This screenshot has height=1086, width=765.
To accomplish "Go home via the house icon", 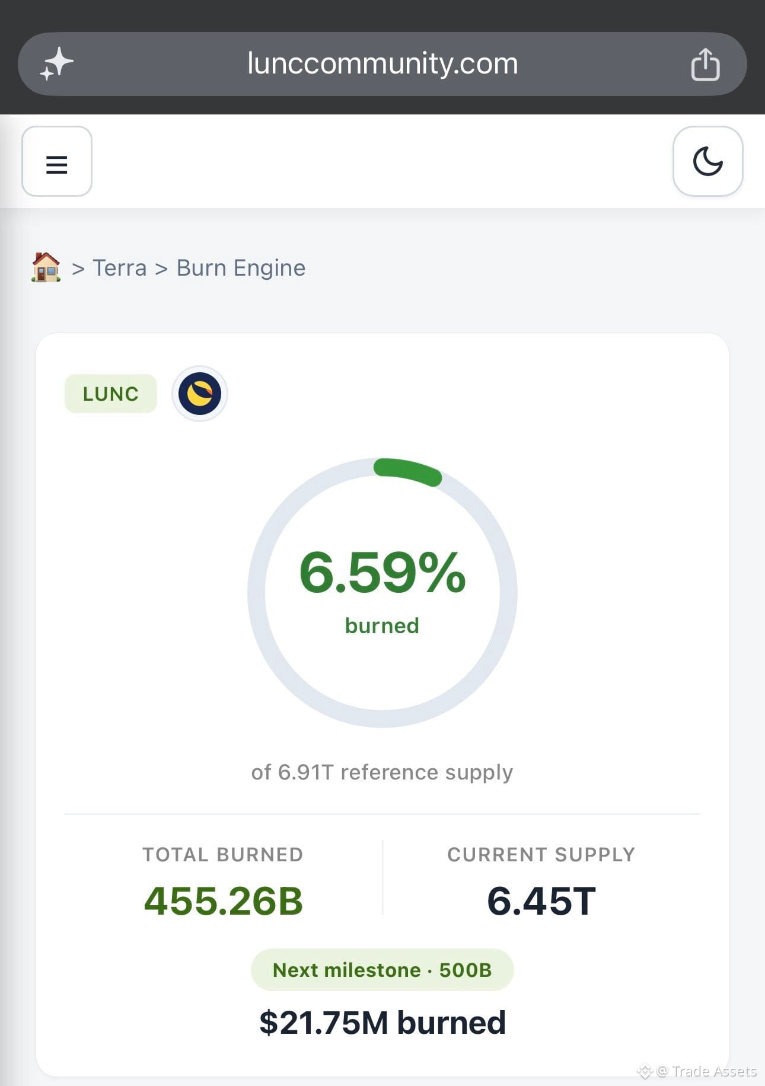I will coord(46,267).
